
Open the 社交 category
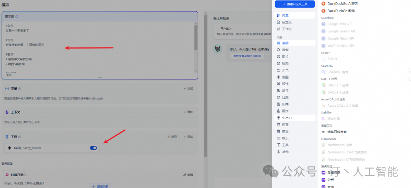[295, 97]
